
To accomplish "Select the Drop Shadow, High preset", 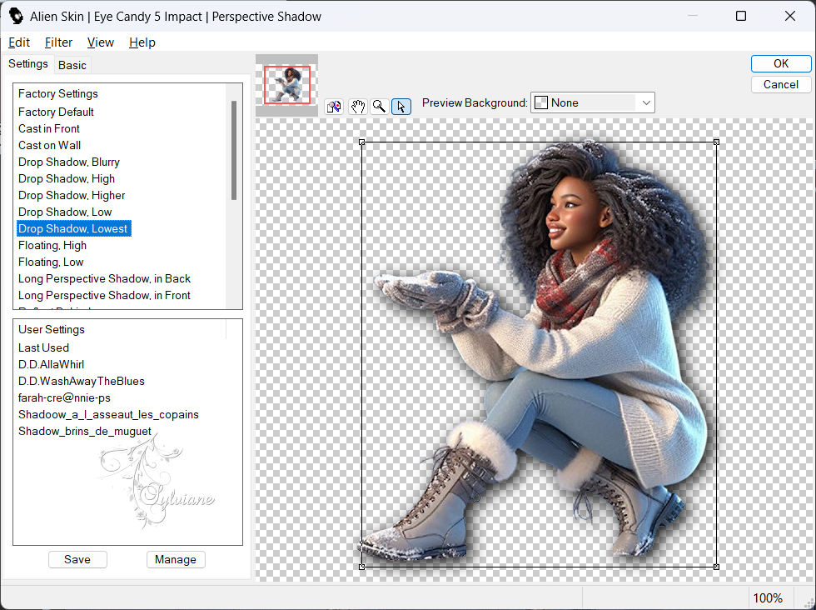I will pyautogui.click(x=67, y=178).
